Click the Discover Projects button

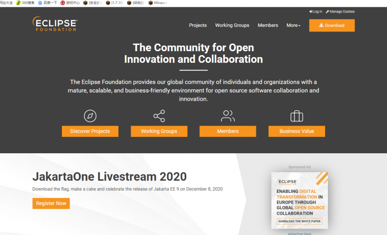(90, 131)
